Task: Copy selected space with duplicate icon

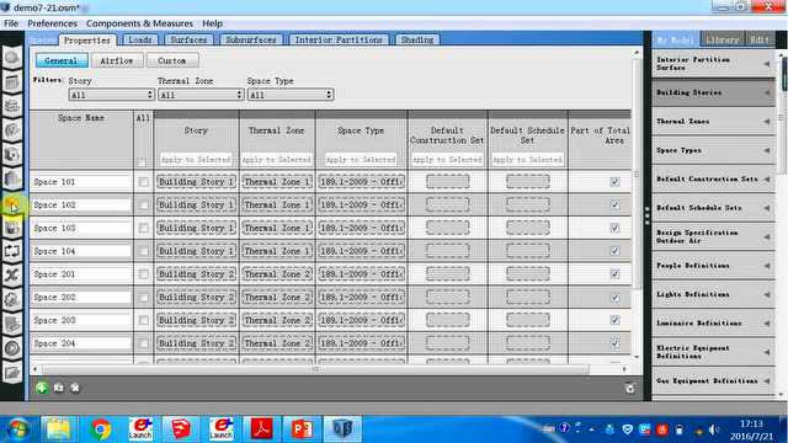Action: 58,388
